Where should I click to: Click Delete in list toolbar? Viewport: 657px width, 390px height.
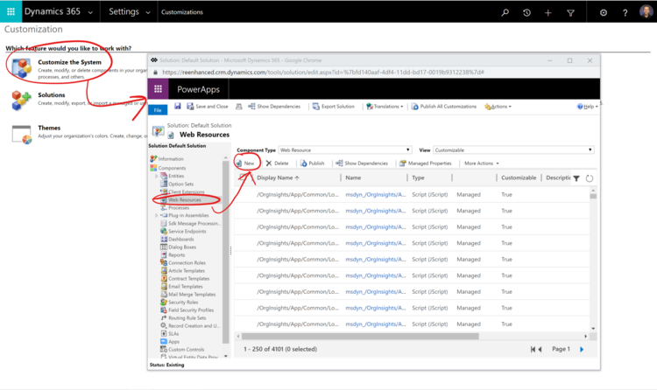pyautogui.click(x=278, y=164)
